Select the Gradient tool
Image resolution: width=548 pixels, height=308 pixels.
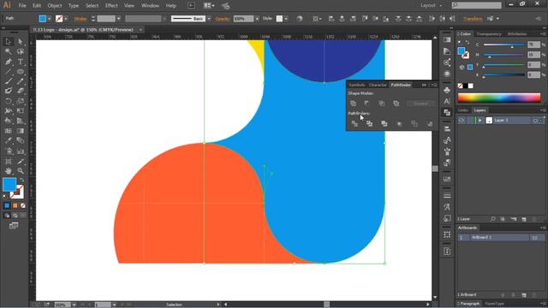coord(21,131)
